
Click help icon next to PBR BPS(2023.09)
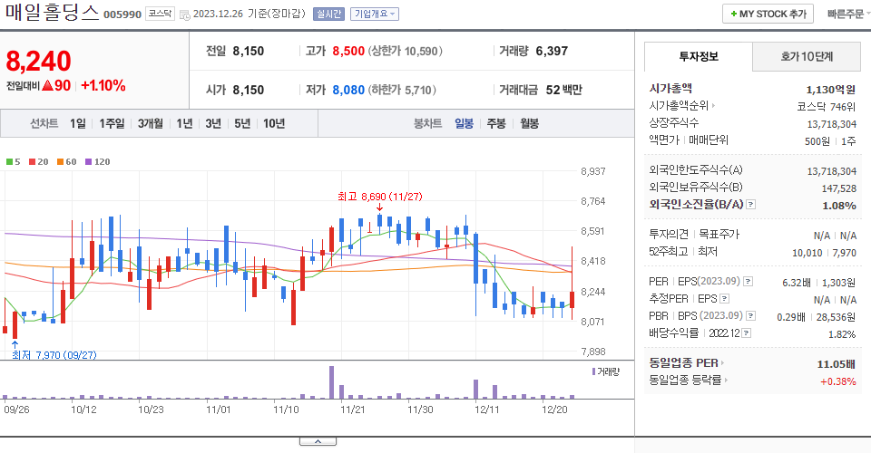pyautogui.click(x=751, y=316)
